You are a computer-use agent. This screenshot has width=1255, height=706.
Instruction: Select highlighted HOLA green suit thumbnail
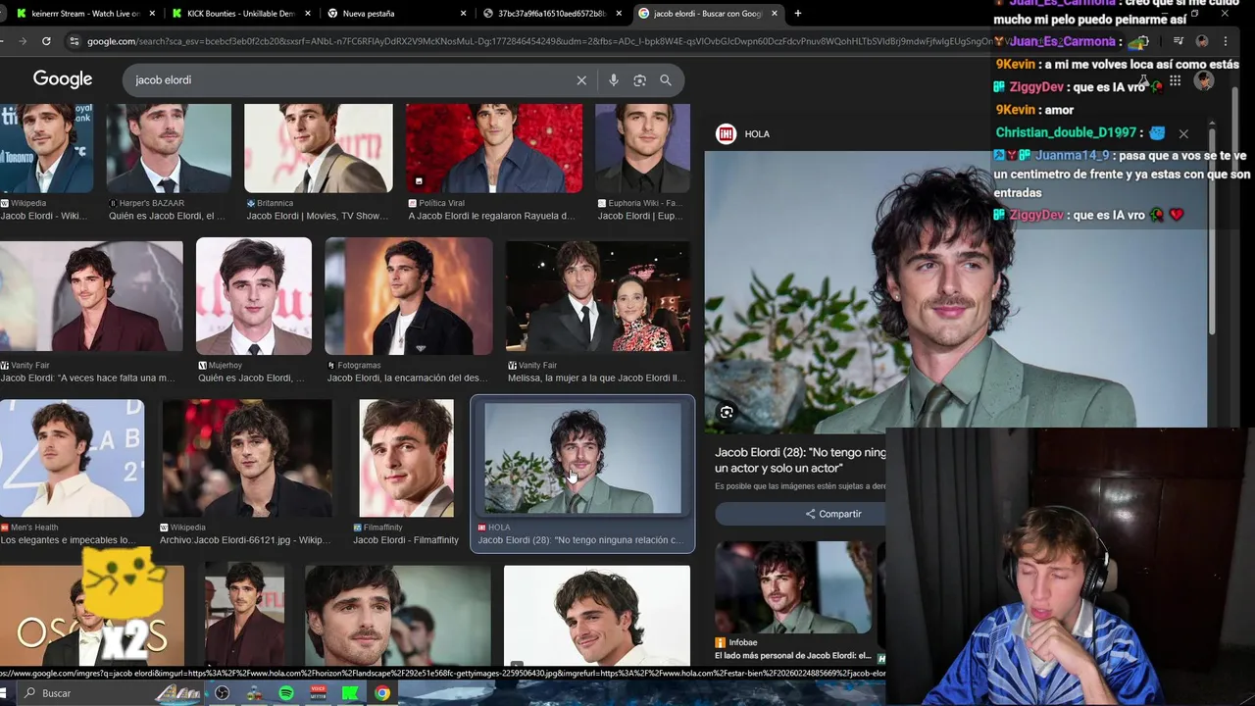point(582,458)
